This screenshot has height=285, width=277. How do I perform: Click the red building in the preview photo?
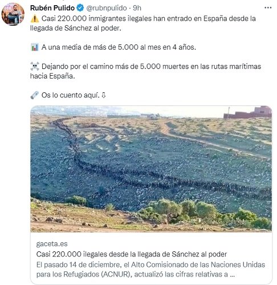tap(247, 113)
